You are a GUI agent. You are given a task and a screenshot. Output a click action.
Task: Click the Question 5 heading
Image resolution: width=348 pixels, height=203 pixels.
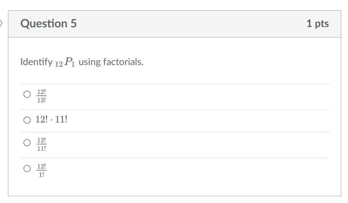[48, 23]
